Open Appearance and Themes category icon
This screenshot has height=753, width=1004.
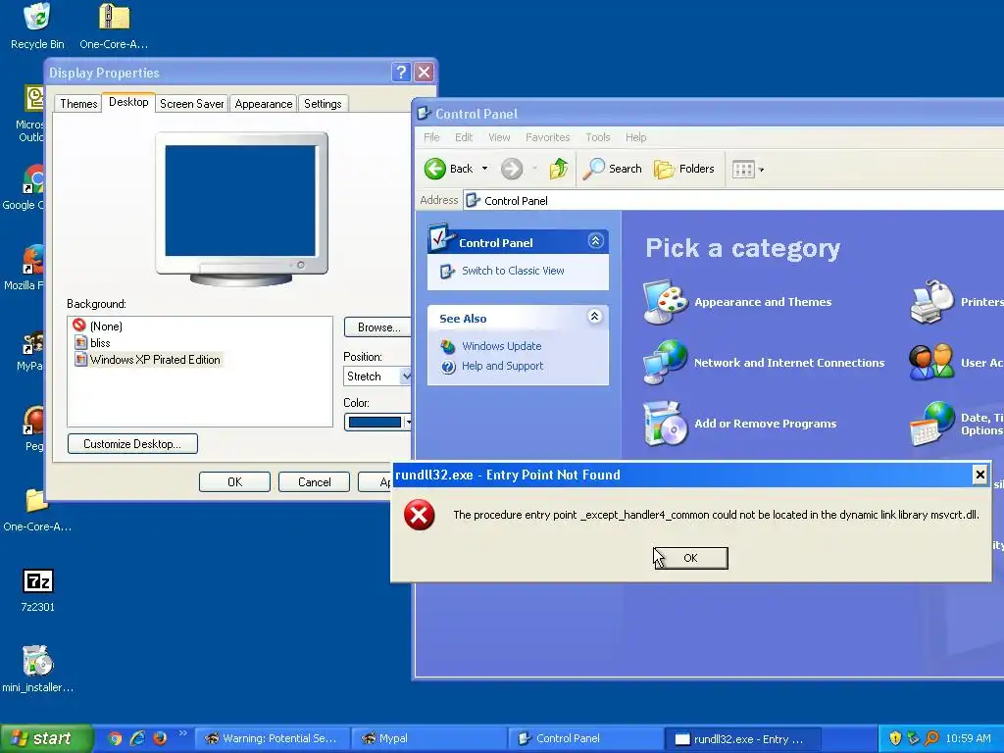pyautogui.click(x=666, y=302)
